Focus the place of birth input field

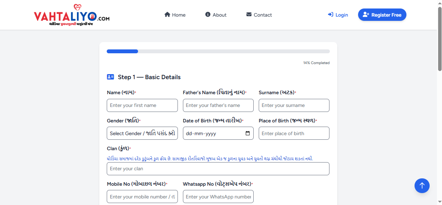(294, 133)
